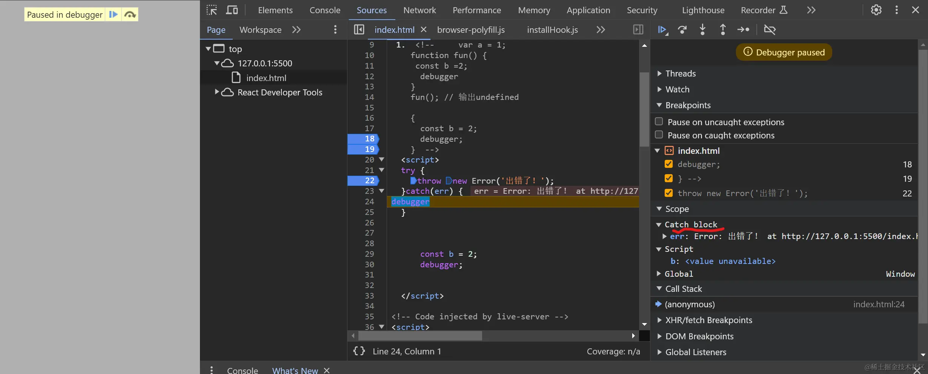Click the editor horizontal scrollbar thumb
Image resolution: width=928 pixels, height=374 pixels.
[x=419, y=336]
